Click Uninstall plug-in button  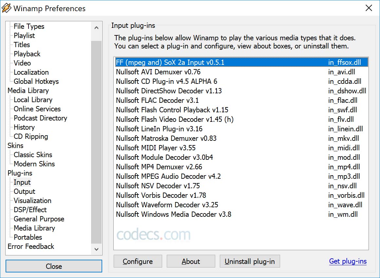[x=250, y=261]
